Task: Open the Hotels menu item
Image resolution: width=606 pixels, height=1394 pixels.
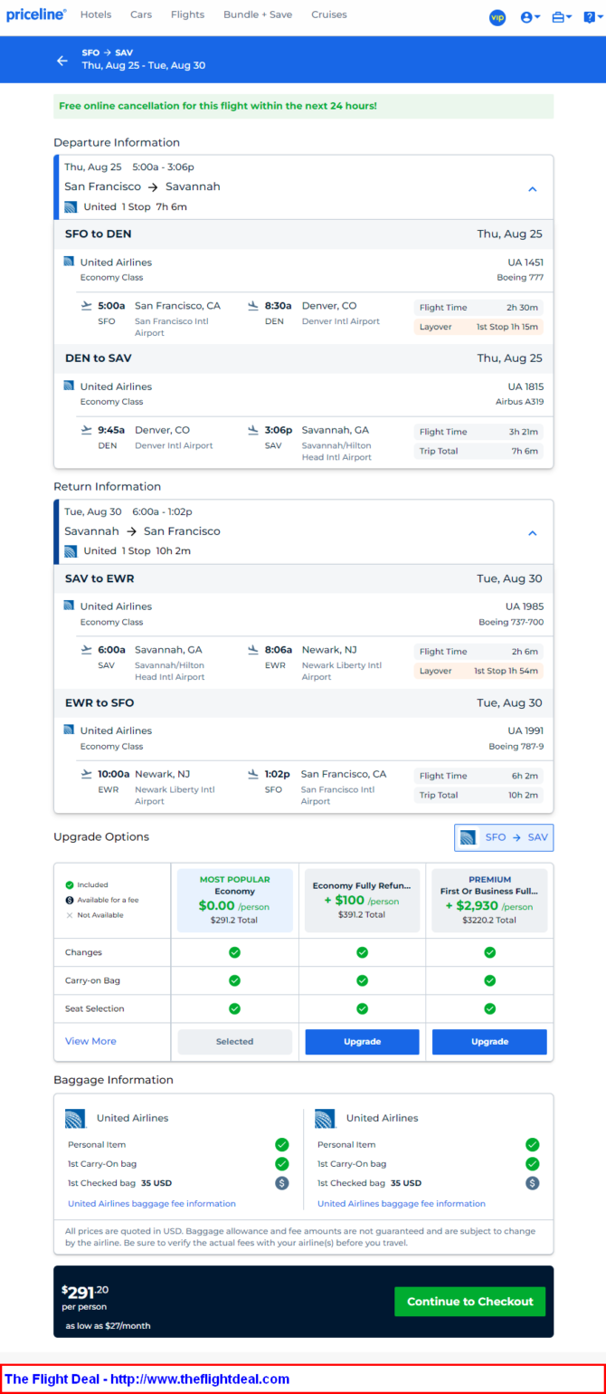Action: (96, 14)
